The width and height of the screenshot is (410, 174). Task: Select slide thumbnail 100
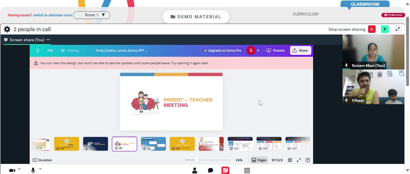pos(211,144)
